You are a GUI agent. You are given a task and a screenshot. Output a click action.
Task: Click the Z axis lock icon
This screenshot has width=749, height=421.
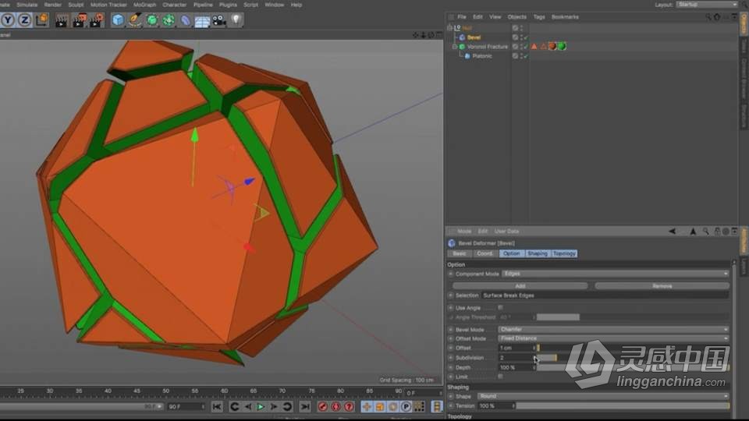point(24,19)
